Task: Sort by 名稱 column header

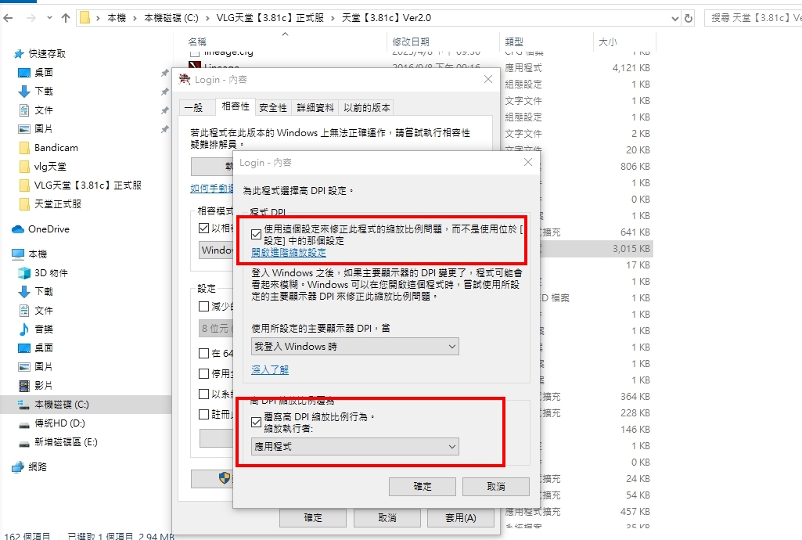Action: [197, 42]
